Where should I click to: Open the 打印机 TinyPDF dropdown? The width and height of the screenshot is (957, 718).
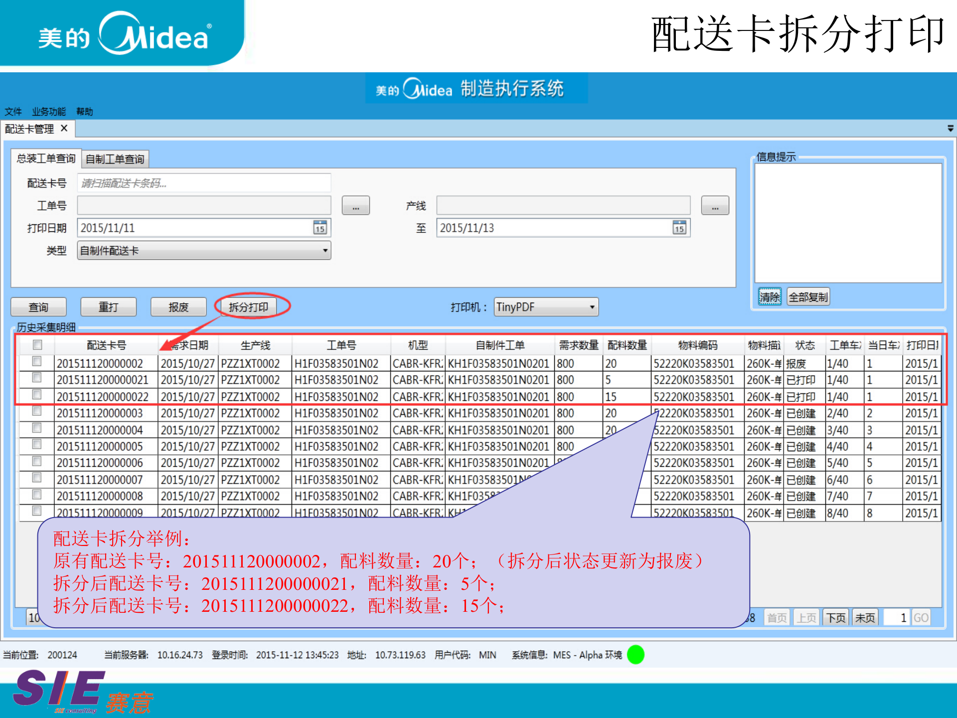click(592, 307)
